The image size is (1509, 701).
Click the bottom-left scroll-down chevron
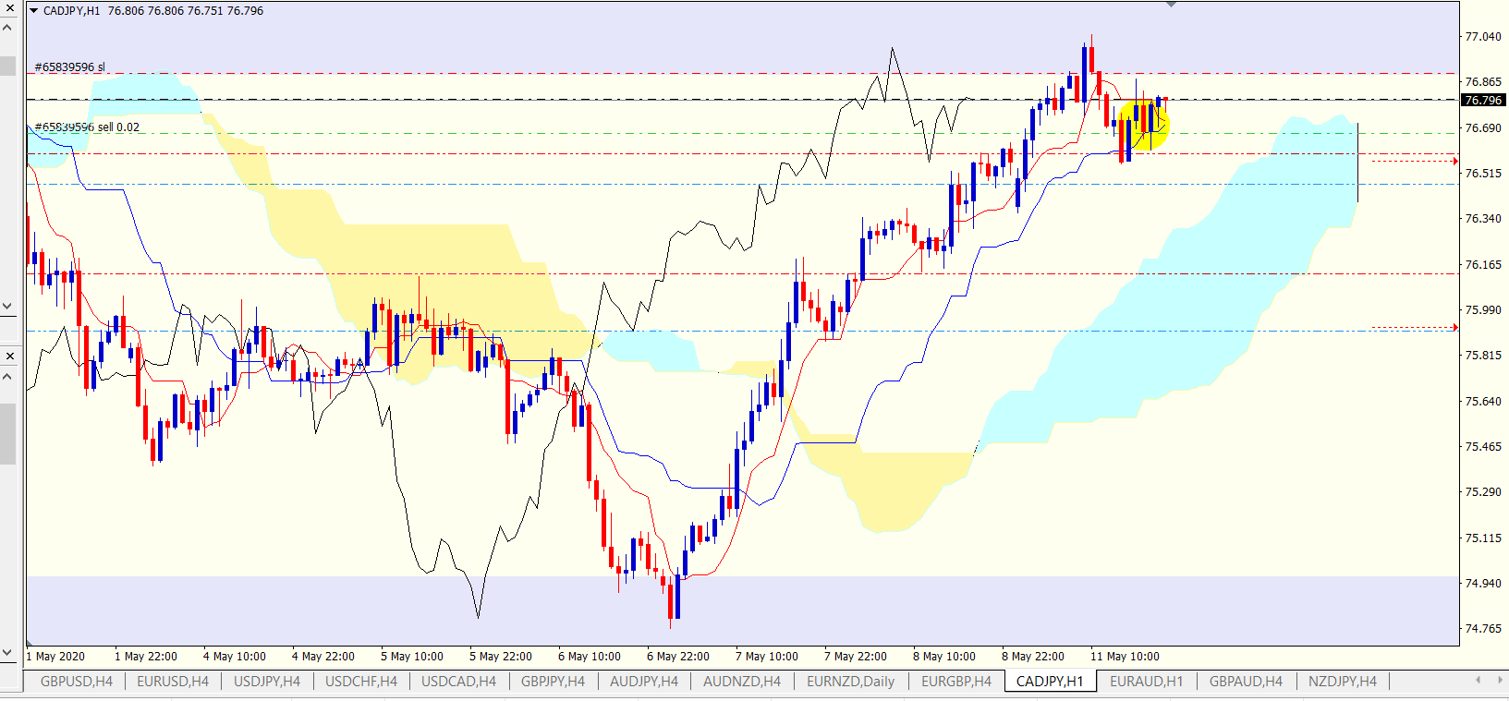point(7,652)
